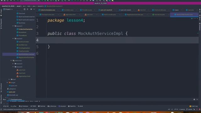Open registration.fxml resource file

[23, 76]
